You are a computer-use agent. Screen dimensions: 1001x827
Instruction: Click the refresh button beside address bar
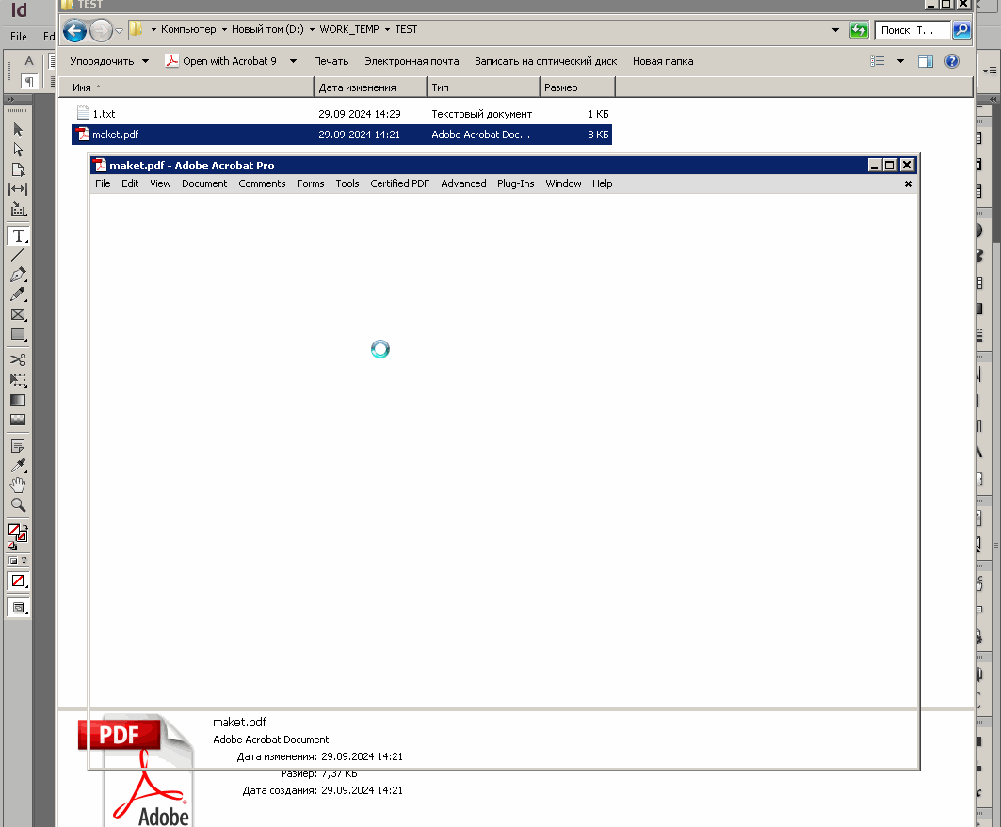(859, 30)
